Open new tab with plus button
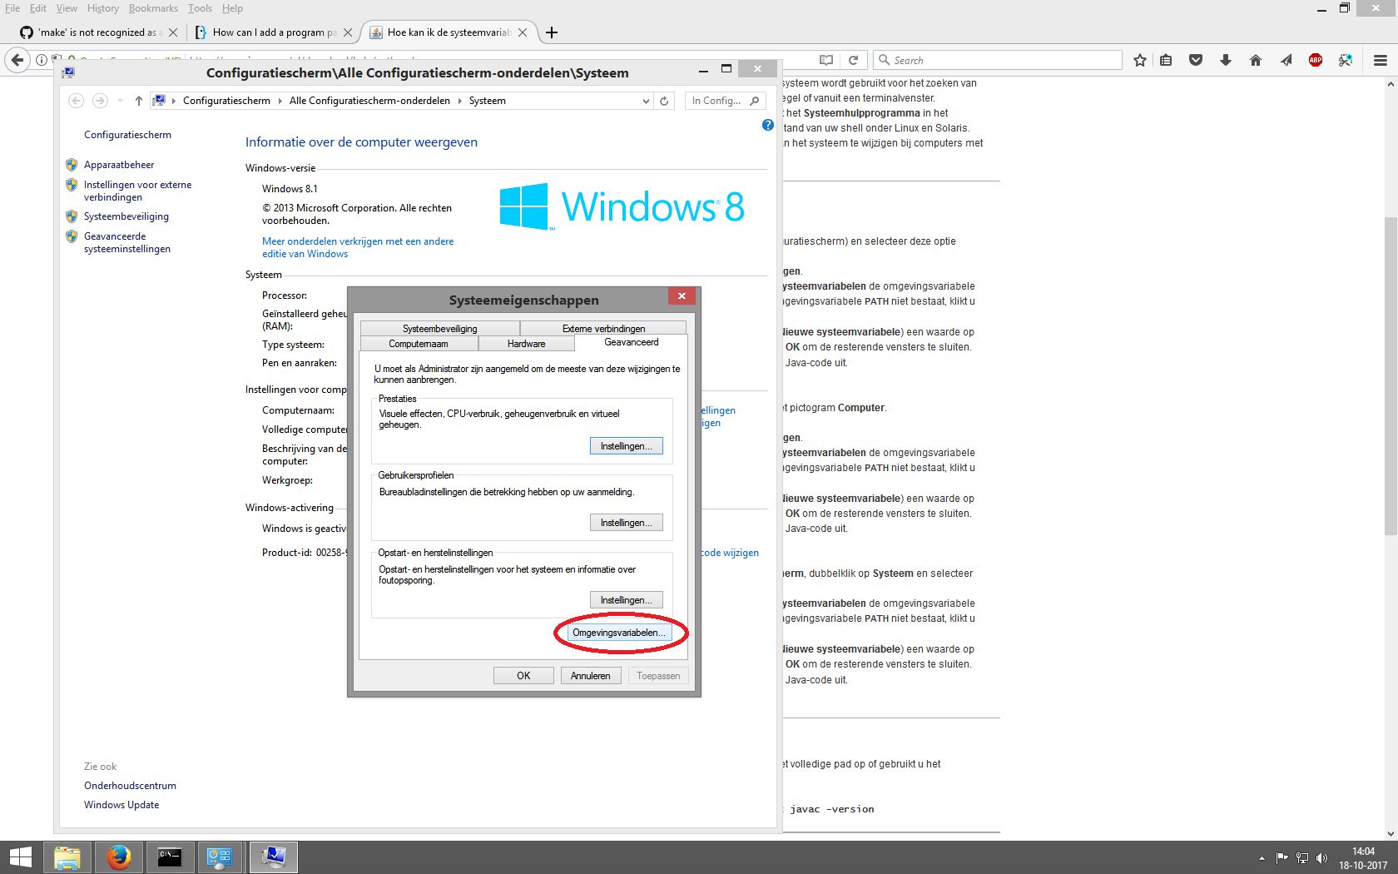The height and width of the screenshot is (874, 1398). pos(552,32)
